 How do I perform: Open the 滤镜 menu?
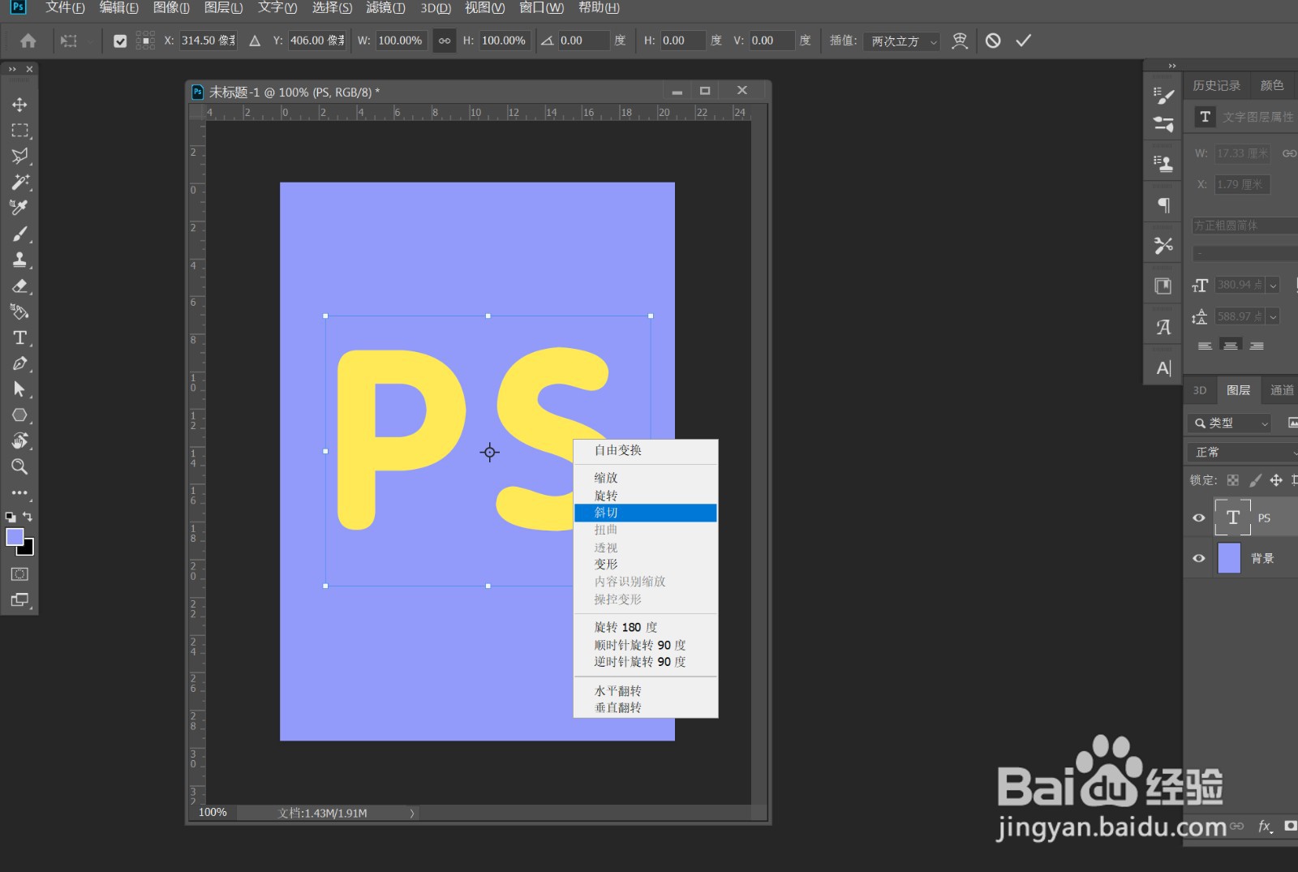[385, 8]
